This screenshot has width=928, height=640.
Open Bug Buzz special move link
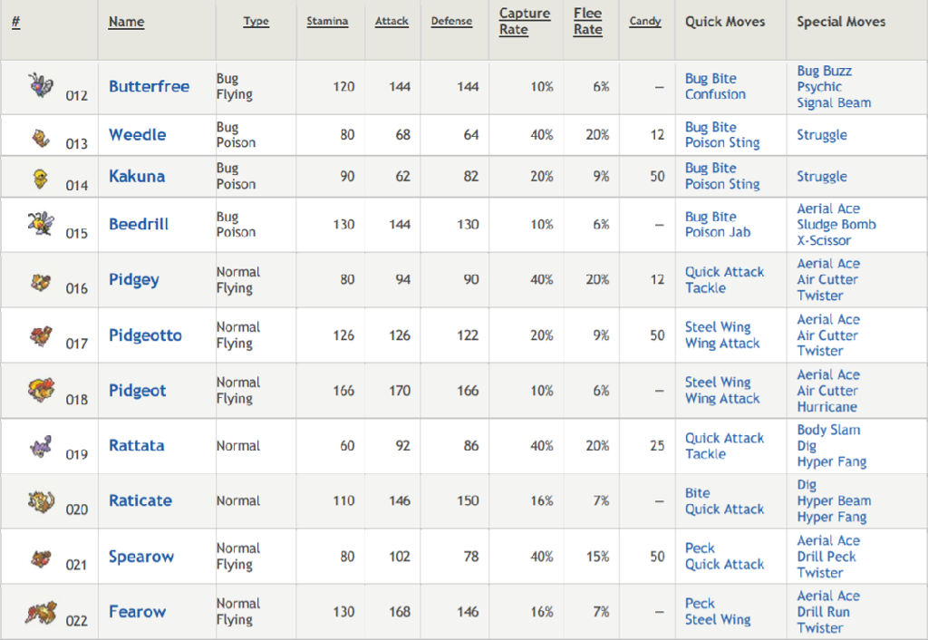[x=824, y=71]
